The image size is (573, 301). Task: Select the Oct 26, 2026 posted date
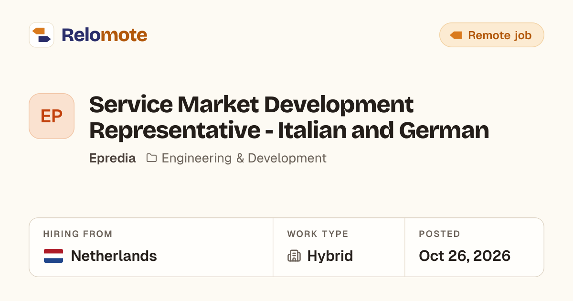click(465, 256)
